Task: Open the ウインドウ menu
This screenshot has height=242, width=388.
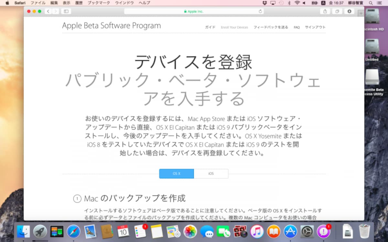Action: coord(124,3)
